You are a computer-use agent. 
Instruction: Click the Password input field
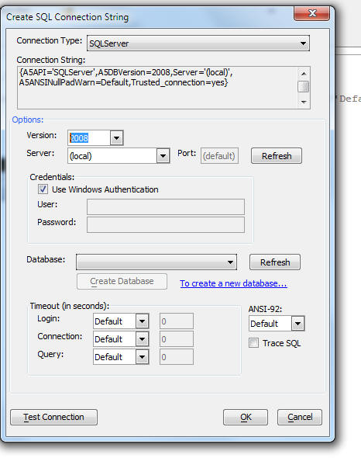click(x=166, y=224)
